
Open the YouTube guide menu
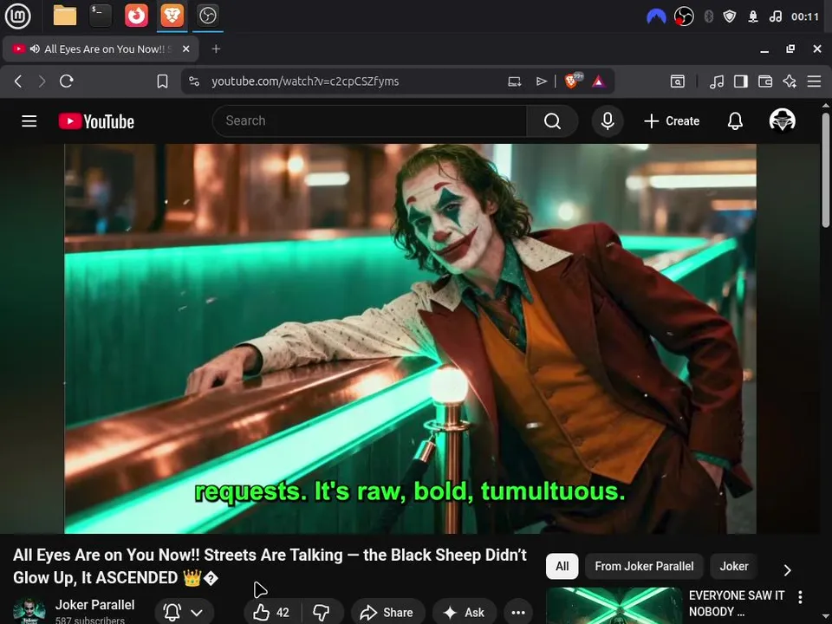pyautogui.click(x=29, y=121)
